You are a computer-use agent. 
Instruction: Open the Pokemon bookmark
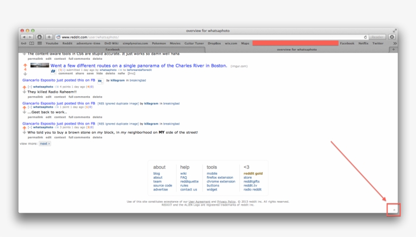click(x=159, y=43)
